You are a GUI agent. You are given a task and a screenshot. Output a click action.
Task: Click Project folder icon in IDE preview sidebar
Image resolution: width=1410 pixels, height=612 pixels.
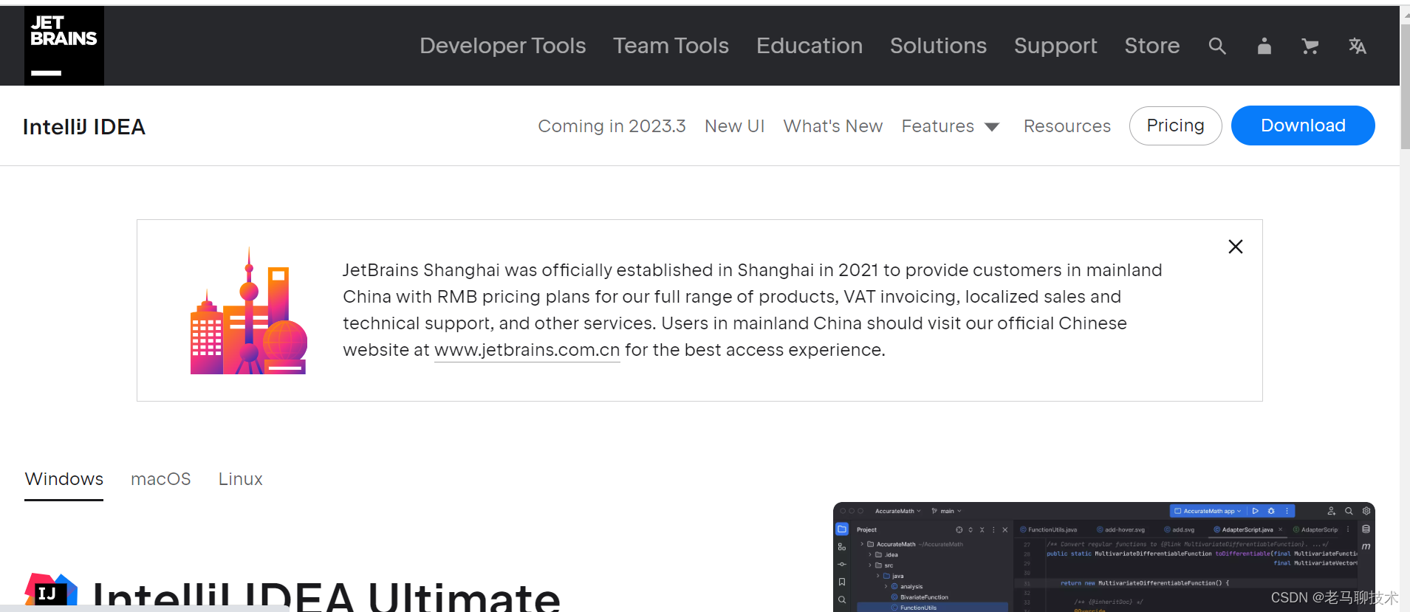[842, 529]
